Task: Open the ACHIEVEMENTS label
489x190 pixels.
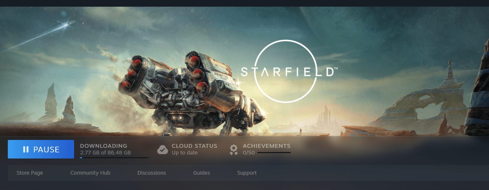Action: [x=267, y=146]
